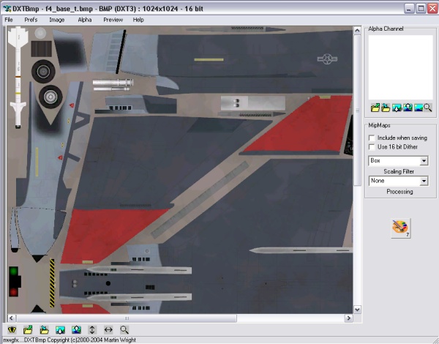Open the Prefs menu
Screen dimensions: 439x344
(31, 20)
